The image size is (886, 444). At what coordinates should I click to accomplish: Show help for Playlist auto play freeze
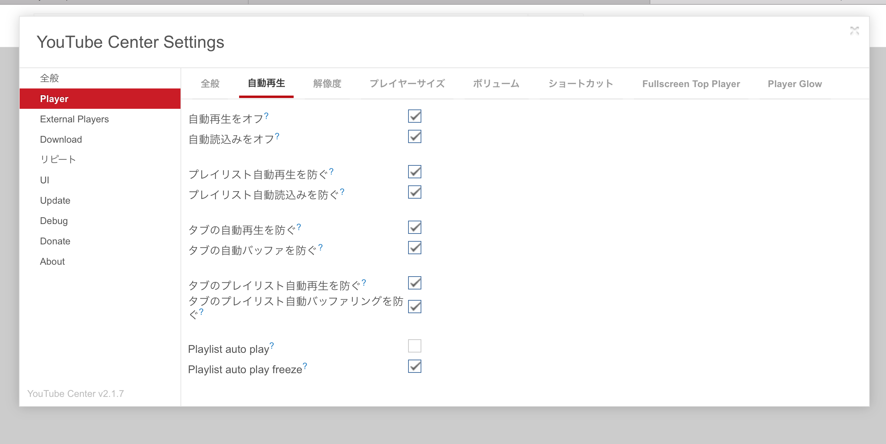click(305, 366)
